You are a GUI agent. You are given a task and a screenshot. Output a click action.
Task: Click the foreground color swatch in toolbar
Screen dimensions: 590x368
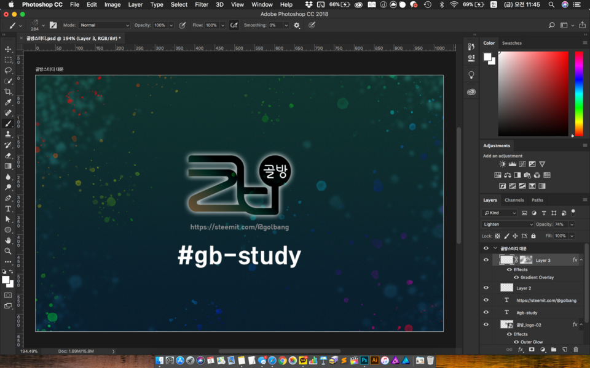pos(6,280)
